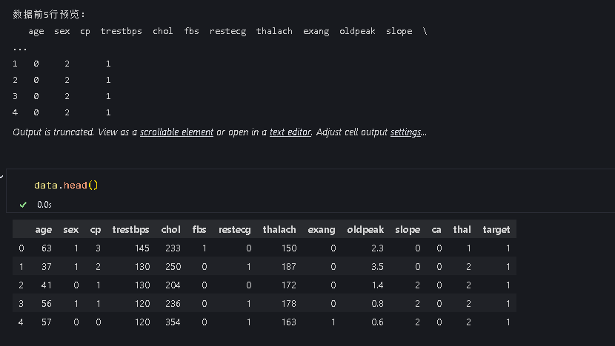Select the 'exang' table column header
The width and height of the screenshot is (615, 346).
click(322, 229)
